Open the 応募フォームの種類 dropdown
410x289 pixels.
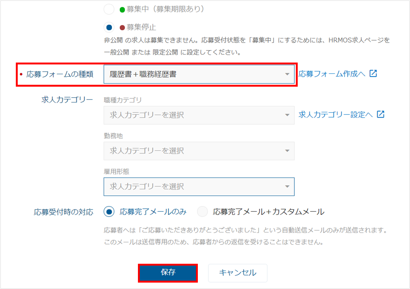coord(199,74)
